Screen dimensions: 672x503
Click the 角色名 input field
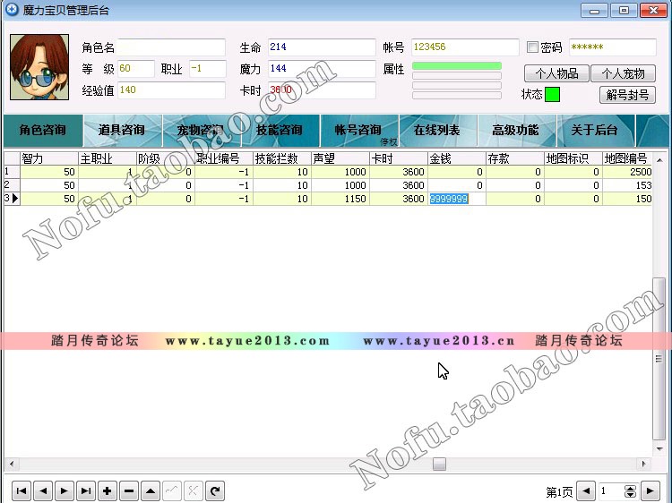pyautogui.click(x=171, y=47)
